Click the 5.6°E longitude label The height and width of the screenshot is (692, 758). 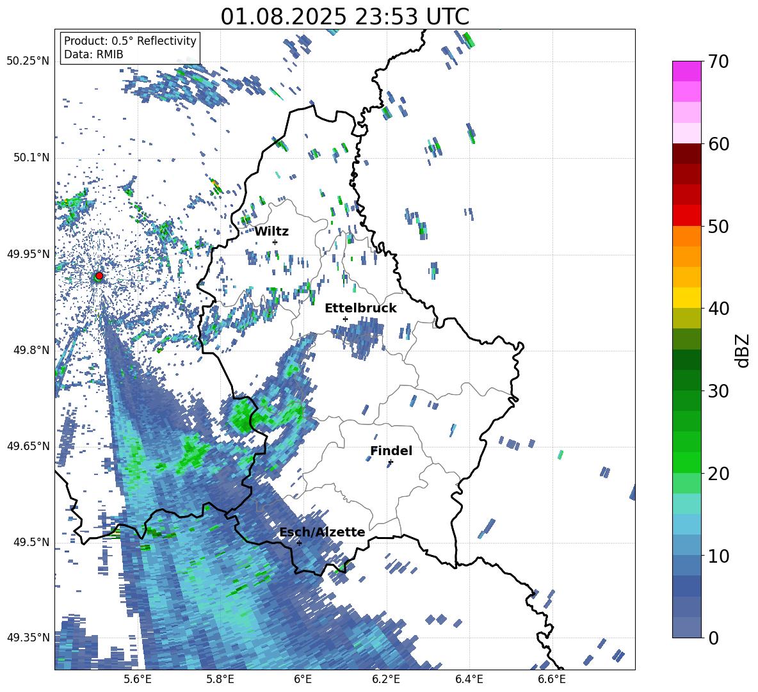[137, 679]
